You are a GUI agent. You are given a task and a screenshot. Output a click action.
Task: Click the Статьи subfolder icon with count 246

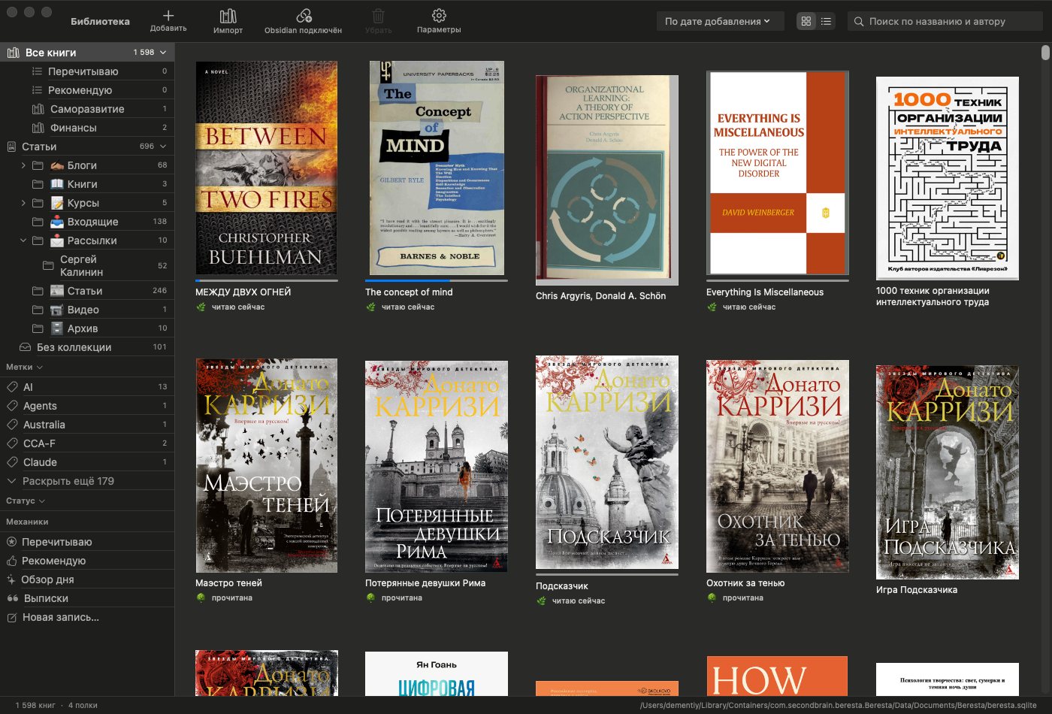point(38,291)
